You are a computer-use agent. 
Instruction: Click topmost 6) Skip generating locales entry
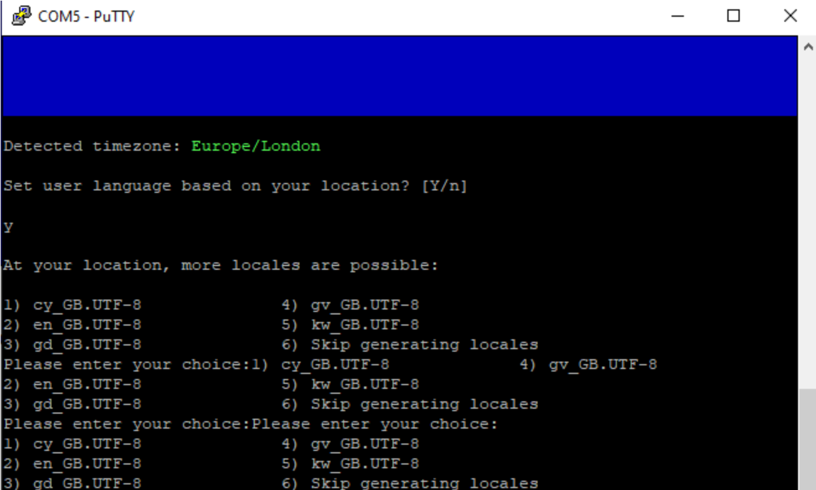click(x=409, y=345)
